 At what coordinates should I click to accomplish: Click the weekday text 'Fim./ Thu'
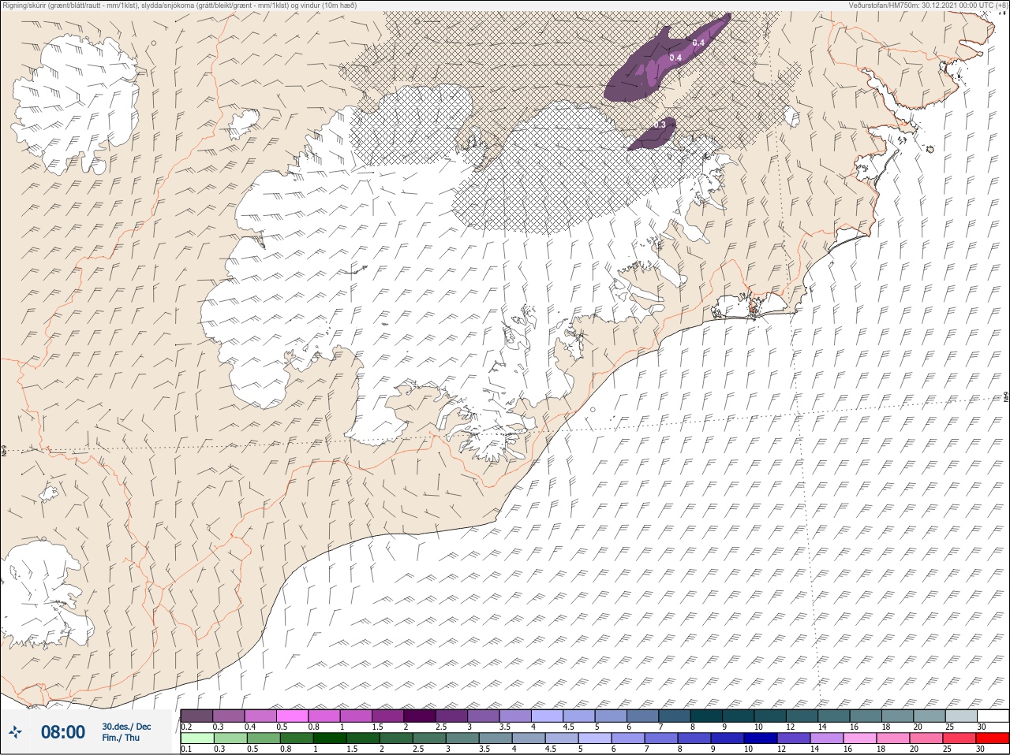121,738
